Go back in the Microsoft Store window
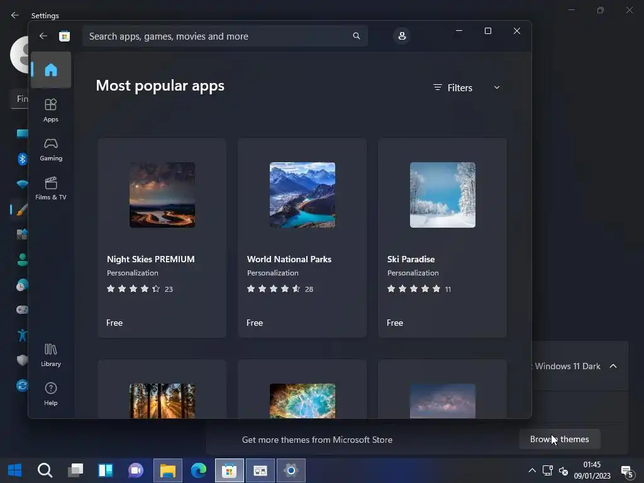The image size is (644, 483). pyautogui.click(x=43, y=36)
